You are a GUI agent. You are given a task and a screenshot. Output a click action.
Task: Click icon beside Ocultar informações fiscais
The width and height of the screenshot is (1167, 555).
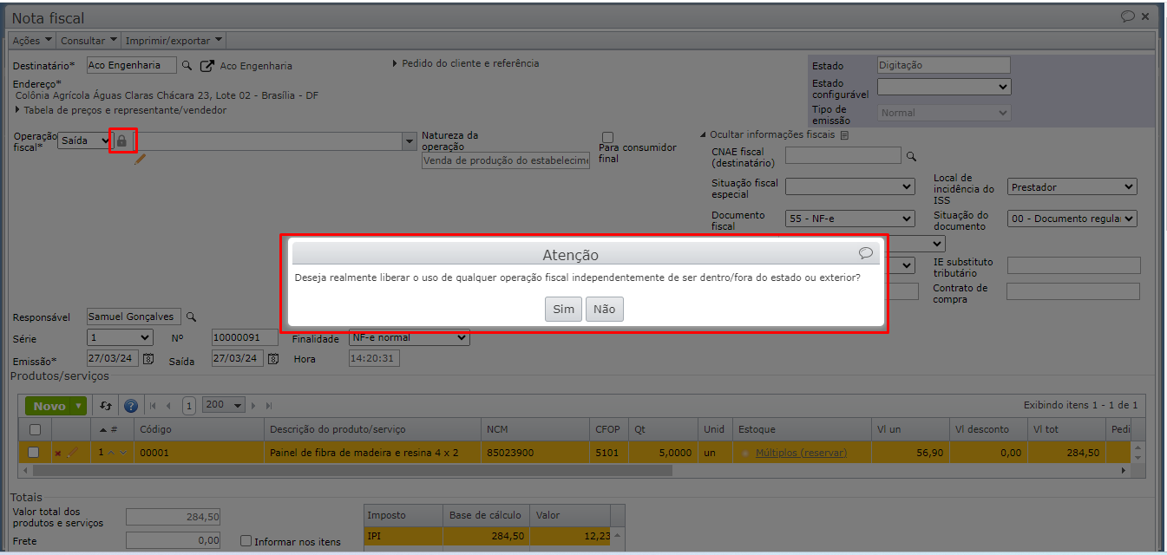click(844, 135)
